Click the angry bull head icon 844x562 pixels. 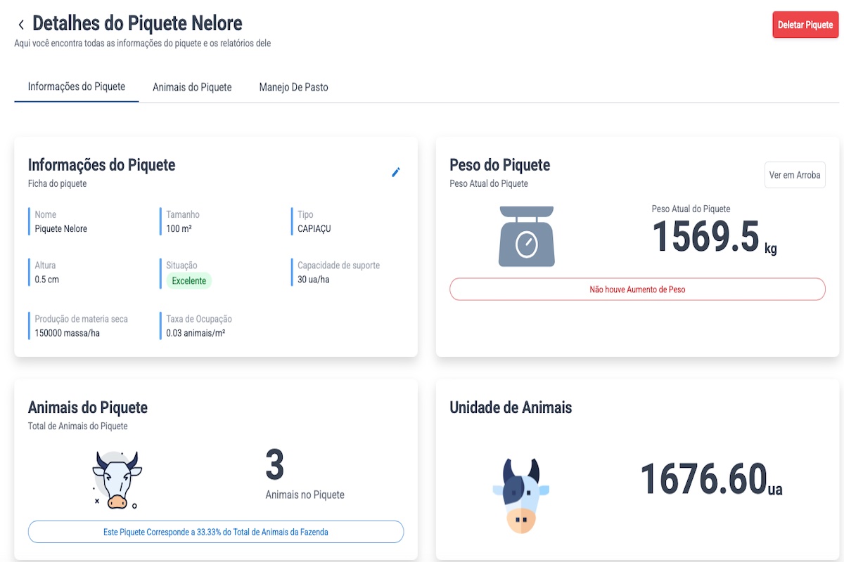[x=117, y=480]
